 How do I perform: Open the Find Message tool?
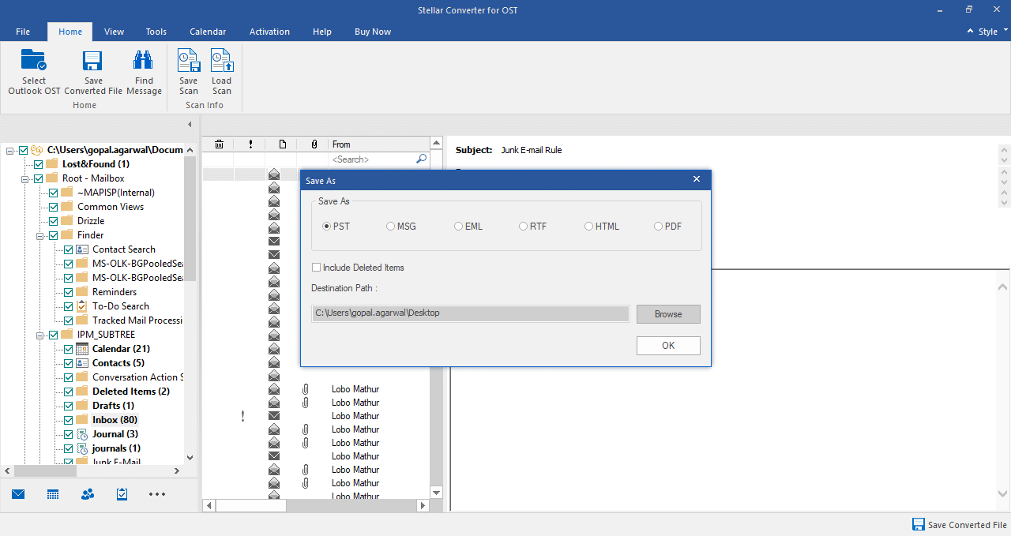pyautogui.click(x=144, y=72)
